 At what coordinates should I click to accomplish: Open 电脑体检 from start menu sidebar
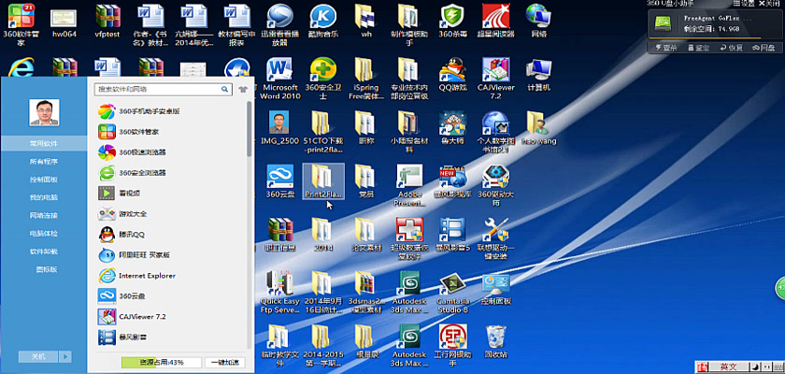[x=44, y=234]
